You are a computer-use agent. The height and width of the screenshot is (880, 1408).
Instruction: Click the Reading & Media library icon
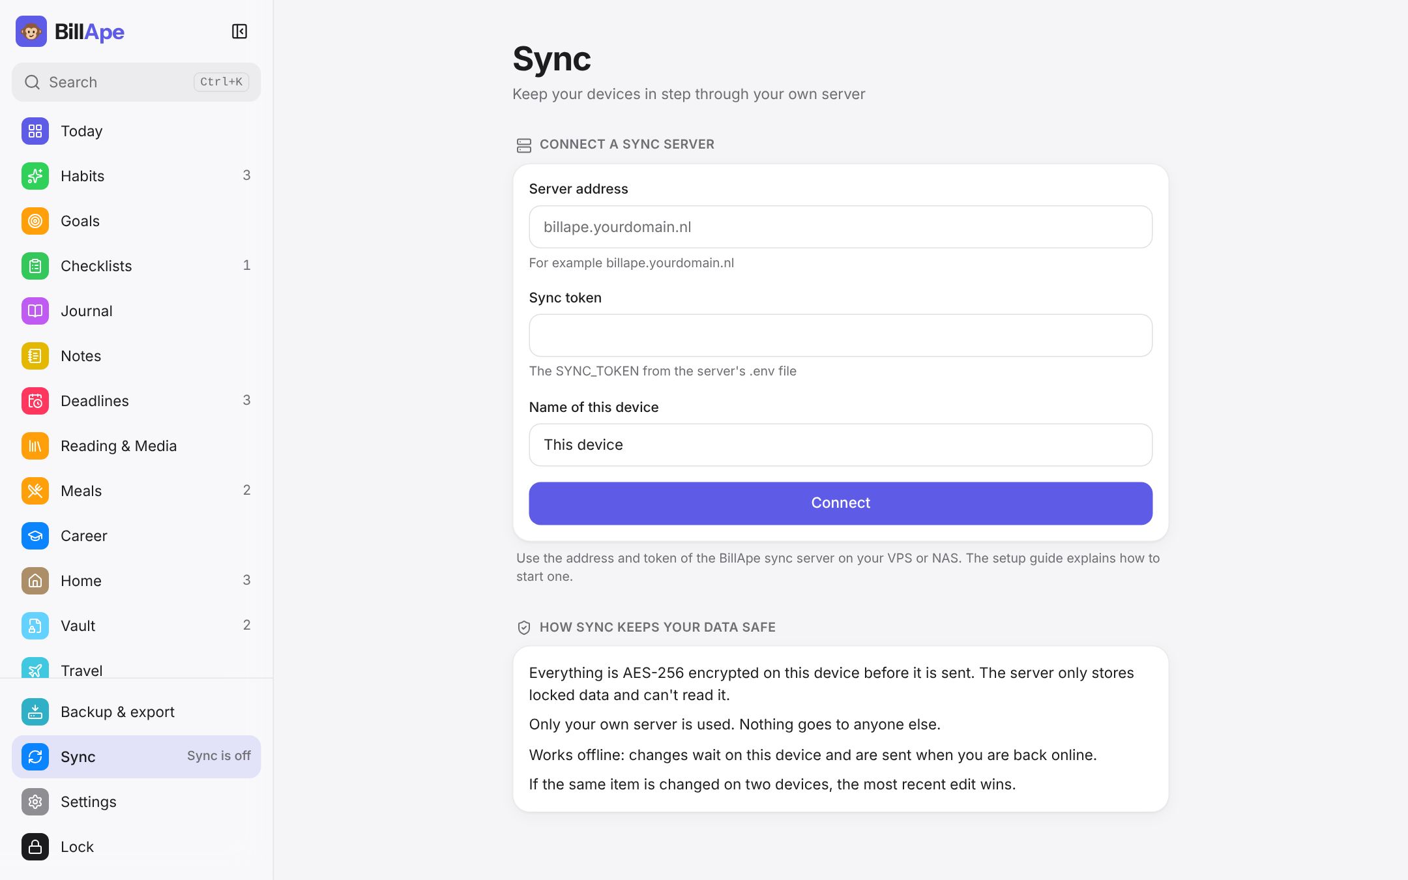coord(35,446)
